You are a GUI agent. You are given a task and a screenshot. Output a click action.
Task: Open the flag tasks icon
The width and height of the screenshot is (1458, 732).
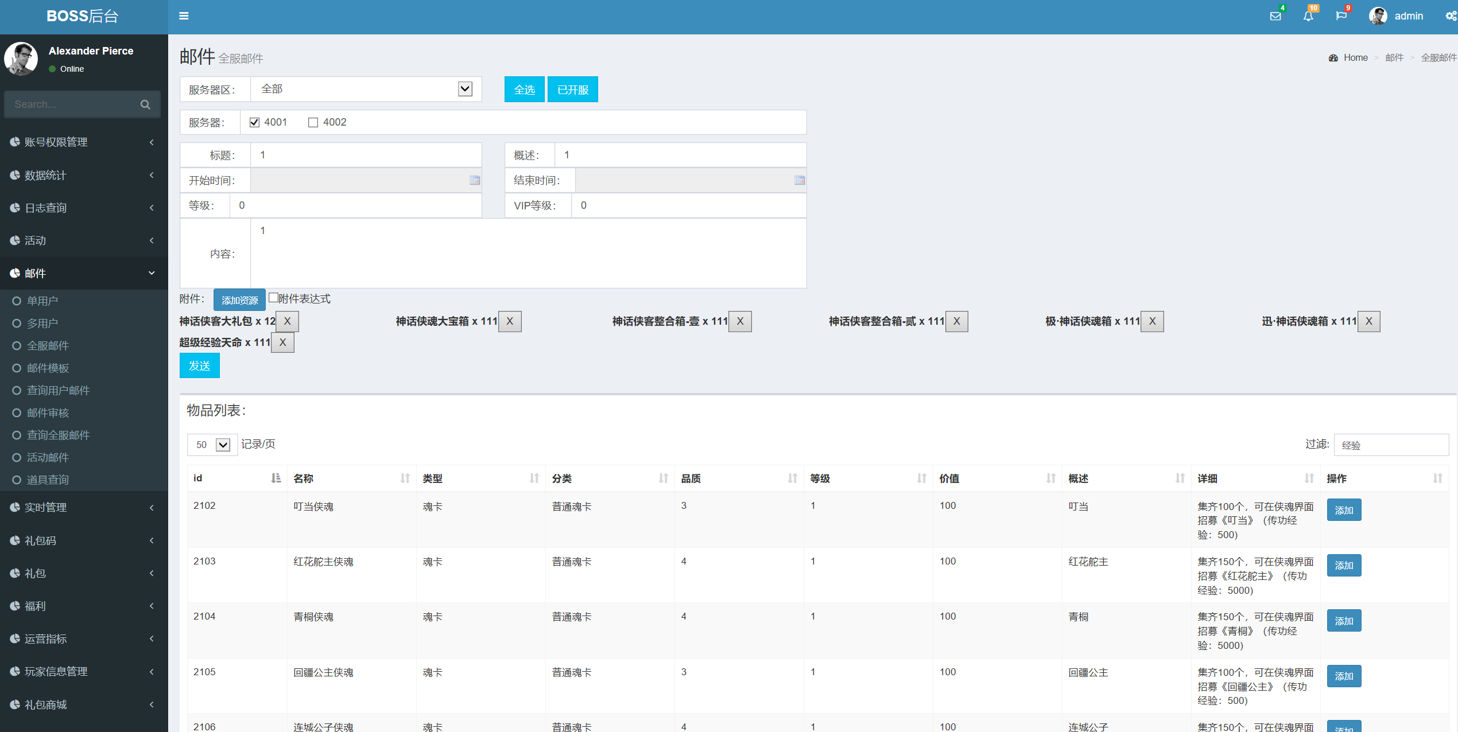pos(1341,16)
